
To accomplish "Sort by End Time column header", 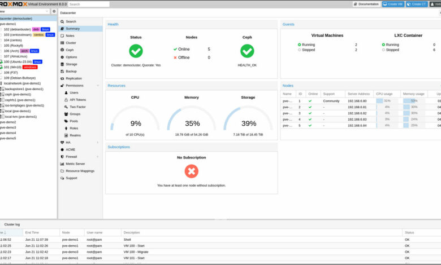I will (41, 233).
